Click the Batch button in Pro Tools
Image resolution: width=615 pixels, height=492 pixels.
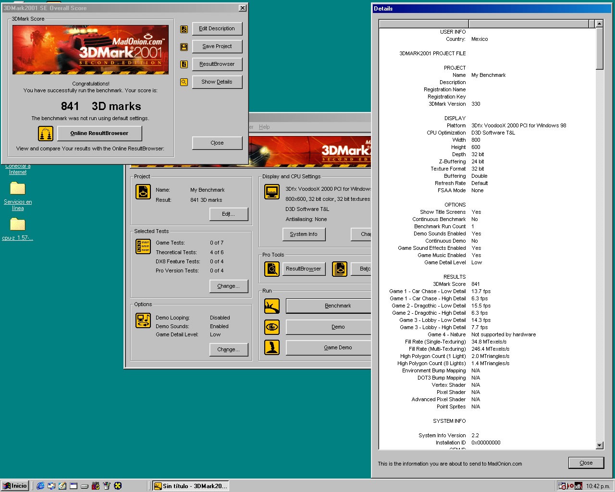(361, 269)
